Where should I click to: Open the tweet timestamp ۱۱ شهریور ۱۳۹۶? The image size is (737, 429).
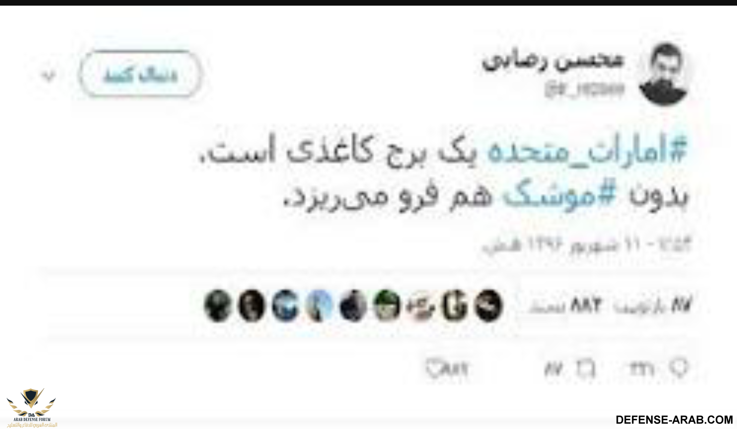click(x=586, y=245)
